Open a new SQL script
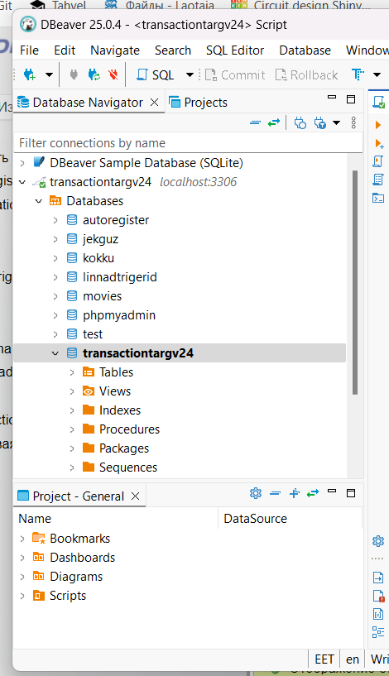Screen dimensions: 389x676 [156, 75]
